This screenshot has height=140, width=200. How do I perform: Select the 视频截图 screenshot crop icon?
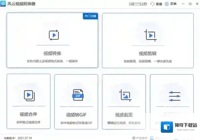coord(125,96)
